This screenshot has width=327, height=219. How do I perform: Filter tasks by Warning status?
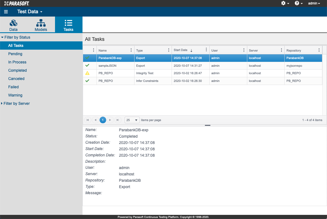(15, 95)
